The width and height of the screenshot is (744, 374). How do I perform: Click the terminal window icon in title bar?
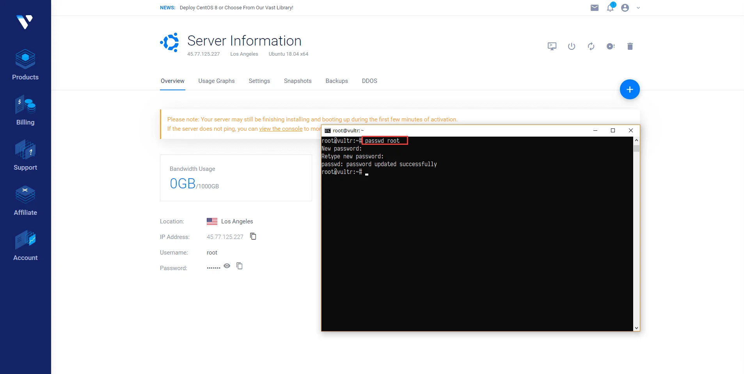(328, 131)
